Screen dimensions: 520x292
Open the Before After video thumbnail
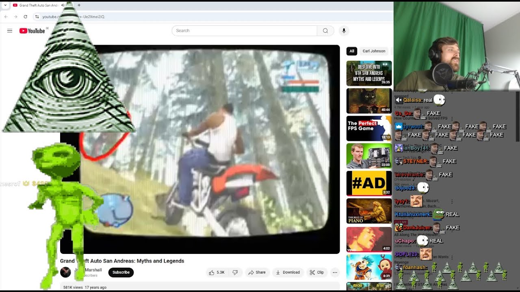369,286
